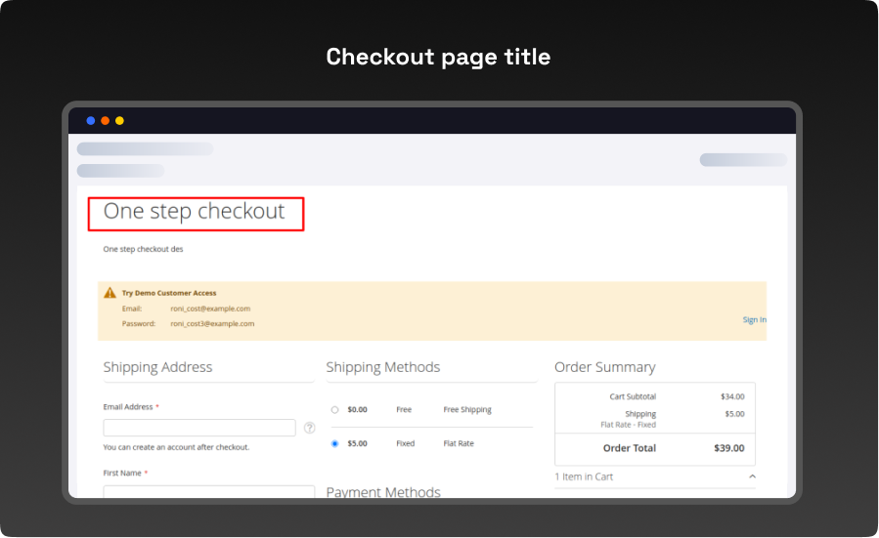The height and width of the screenshot is (538, 879).
Task: Click the Order Summary heading
Action: pyautogui.click(x=604, y=367)
